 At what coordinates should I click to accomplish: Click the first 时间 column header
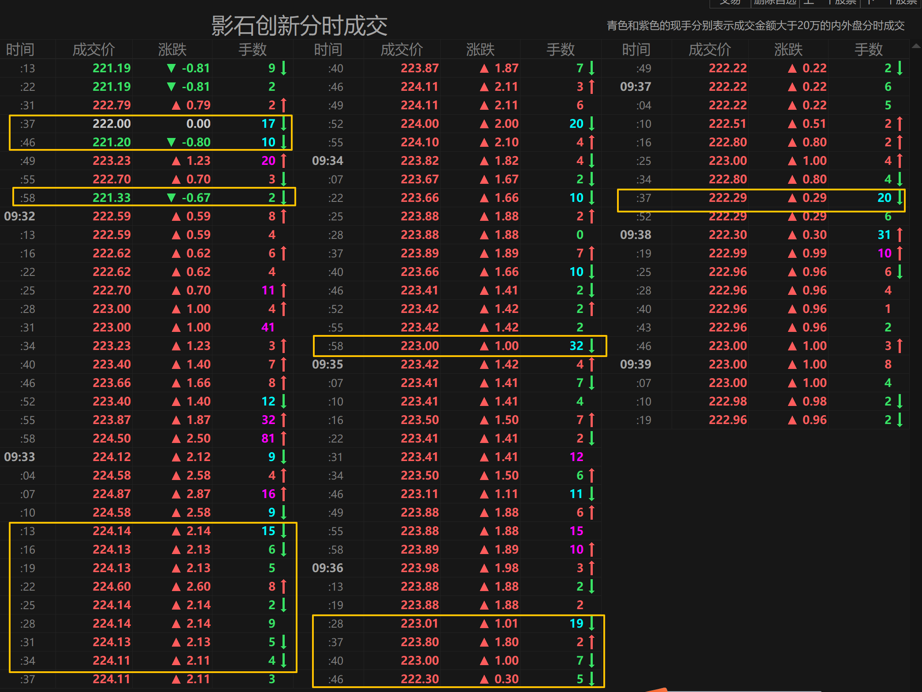tap(20, 49)
